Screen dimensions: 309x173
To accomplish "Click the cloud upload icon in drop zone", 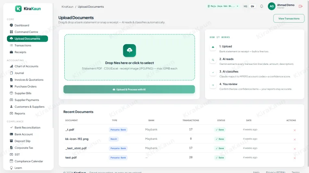I will click(129, 51).
